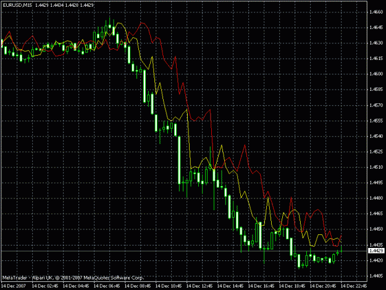Viewport: 386px width, 290px height.
Task: Click the 1.4630 price axis value
Action: 376,43
